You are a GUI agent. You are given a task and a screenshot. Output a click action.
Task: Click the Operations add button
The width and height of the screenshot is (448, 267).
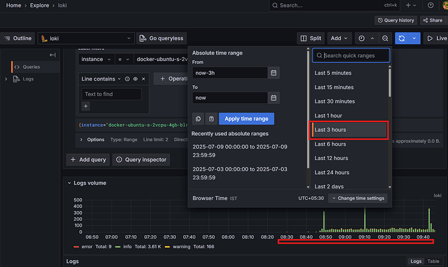click(x=171, y=79)
